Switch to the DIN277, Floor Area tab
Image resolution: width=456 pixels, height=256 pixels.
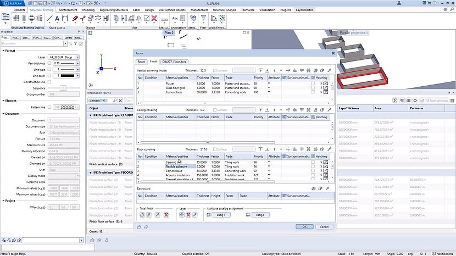(x=174, y=62)
